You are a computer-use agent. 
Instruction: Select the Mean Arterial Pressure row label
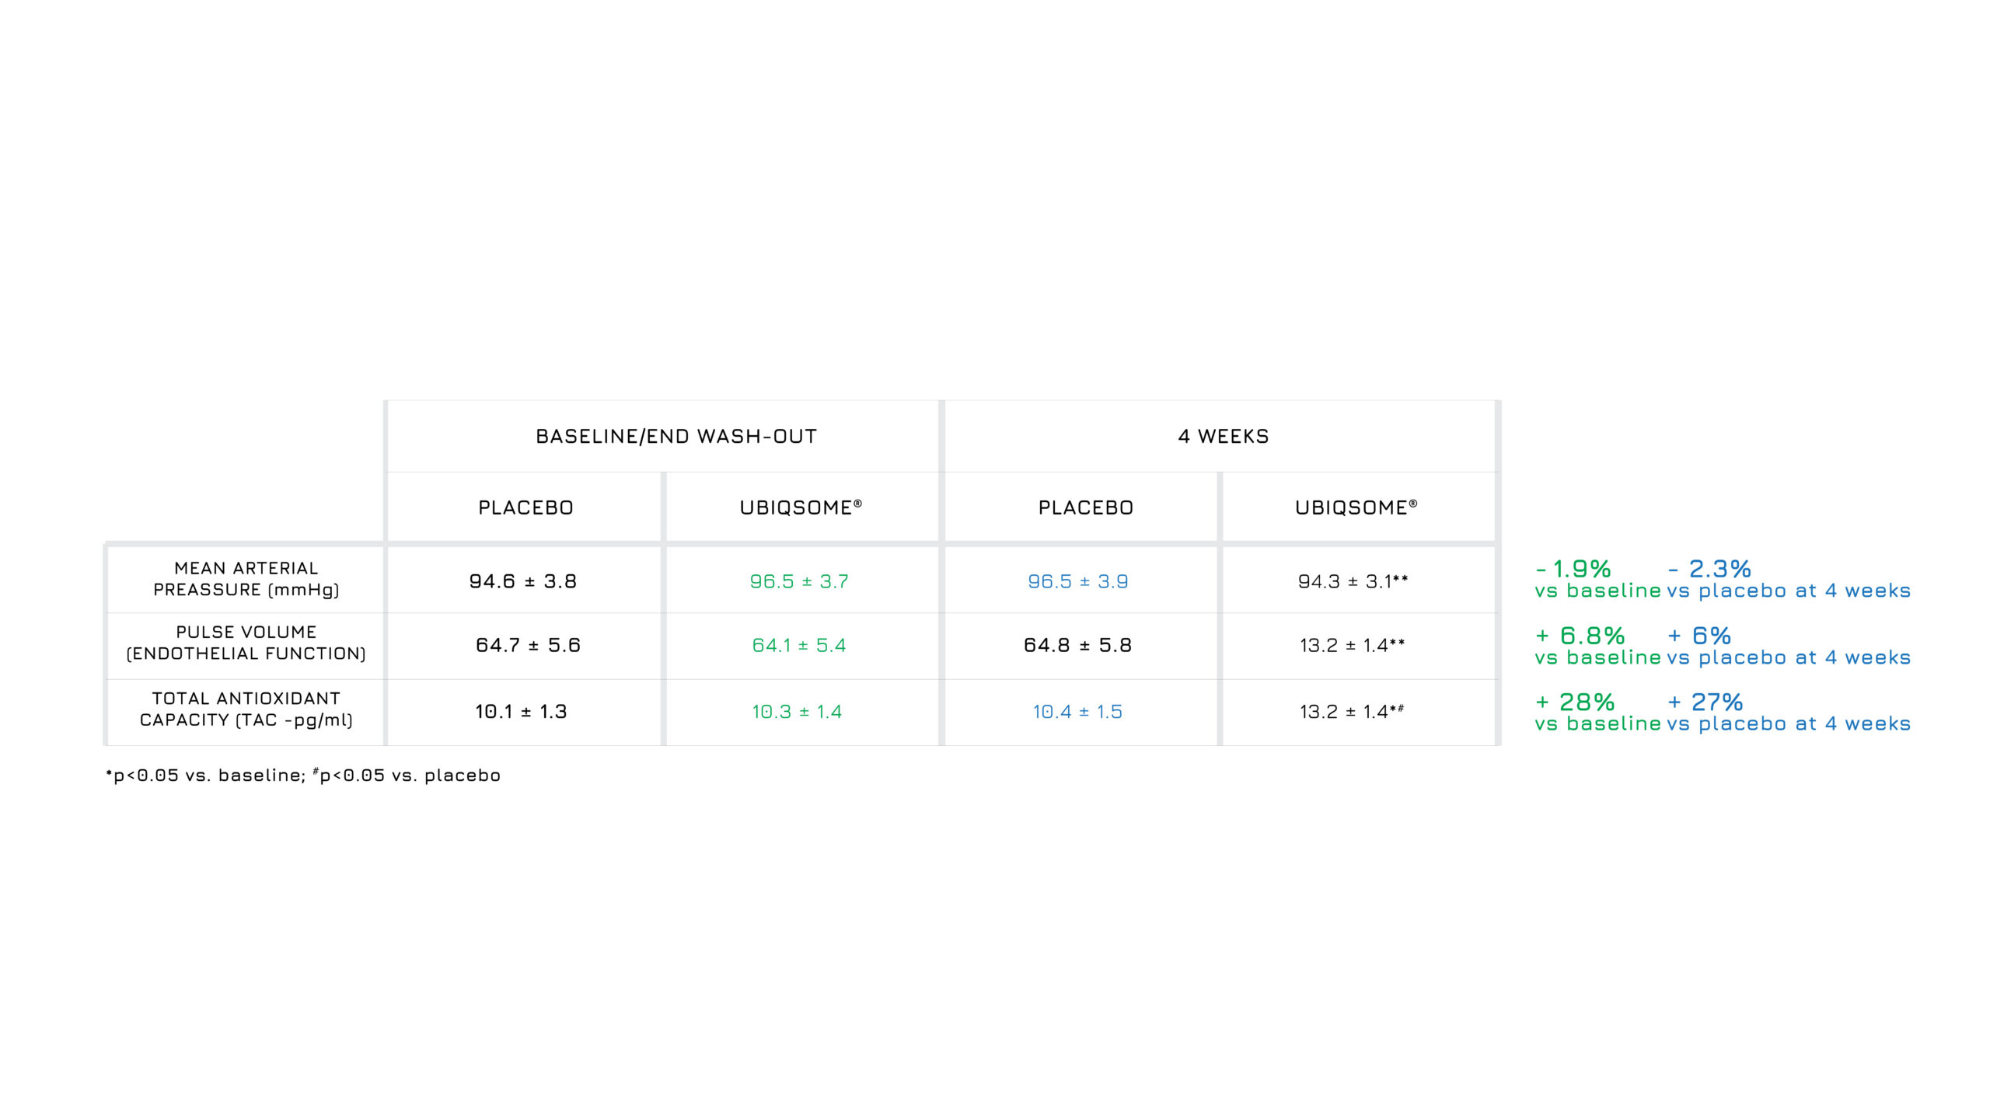[246, 579]
